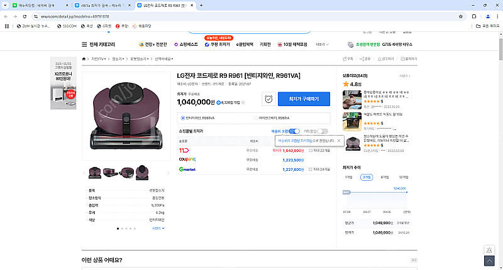Image resolution: width=503 pixels, height=270 pixels.
Task: Expand the 청소기 breadcrumb dropdown
Action: click(118, 59)
